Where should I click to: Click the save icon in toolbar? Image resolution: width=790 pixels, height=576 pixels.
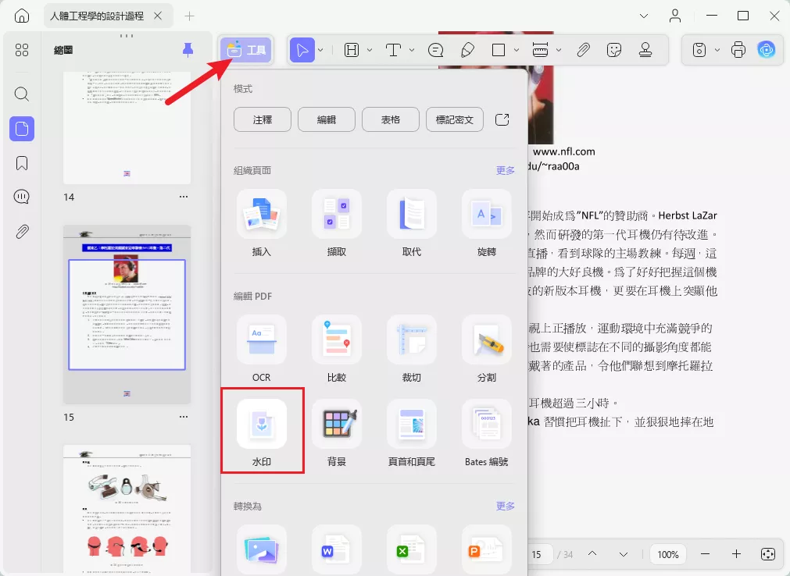tap(699, 50)
